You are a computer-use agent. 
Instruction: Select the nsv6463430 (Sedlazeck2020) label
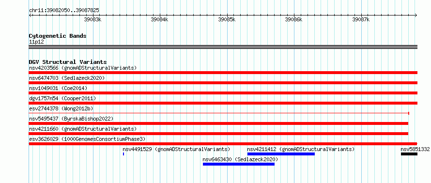(x=241, y=159)
